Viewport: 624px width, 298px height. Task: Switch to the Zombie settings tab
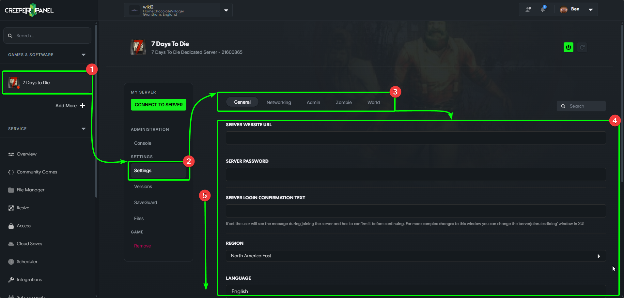click(x=343, y=102)
